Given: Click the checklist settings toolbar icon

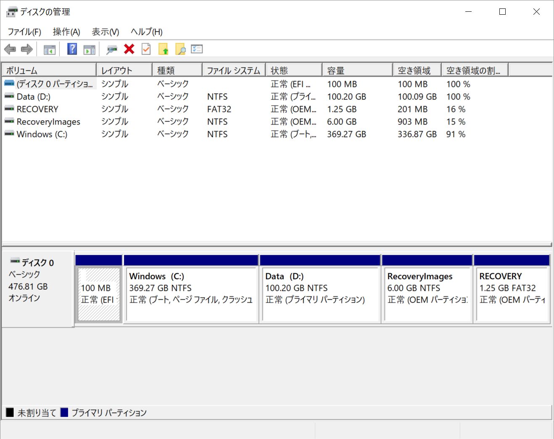Looking at the screenshot, I should click(x=197, y=49).
